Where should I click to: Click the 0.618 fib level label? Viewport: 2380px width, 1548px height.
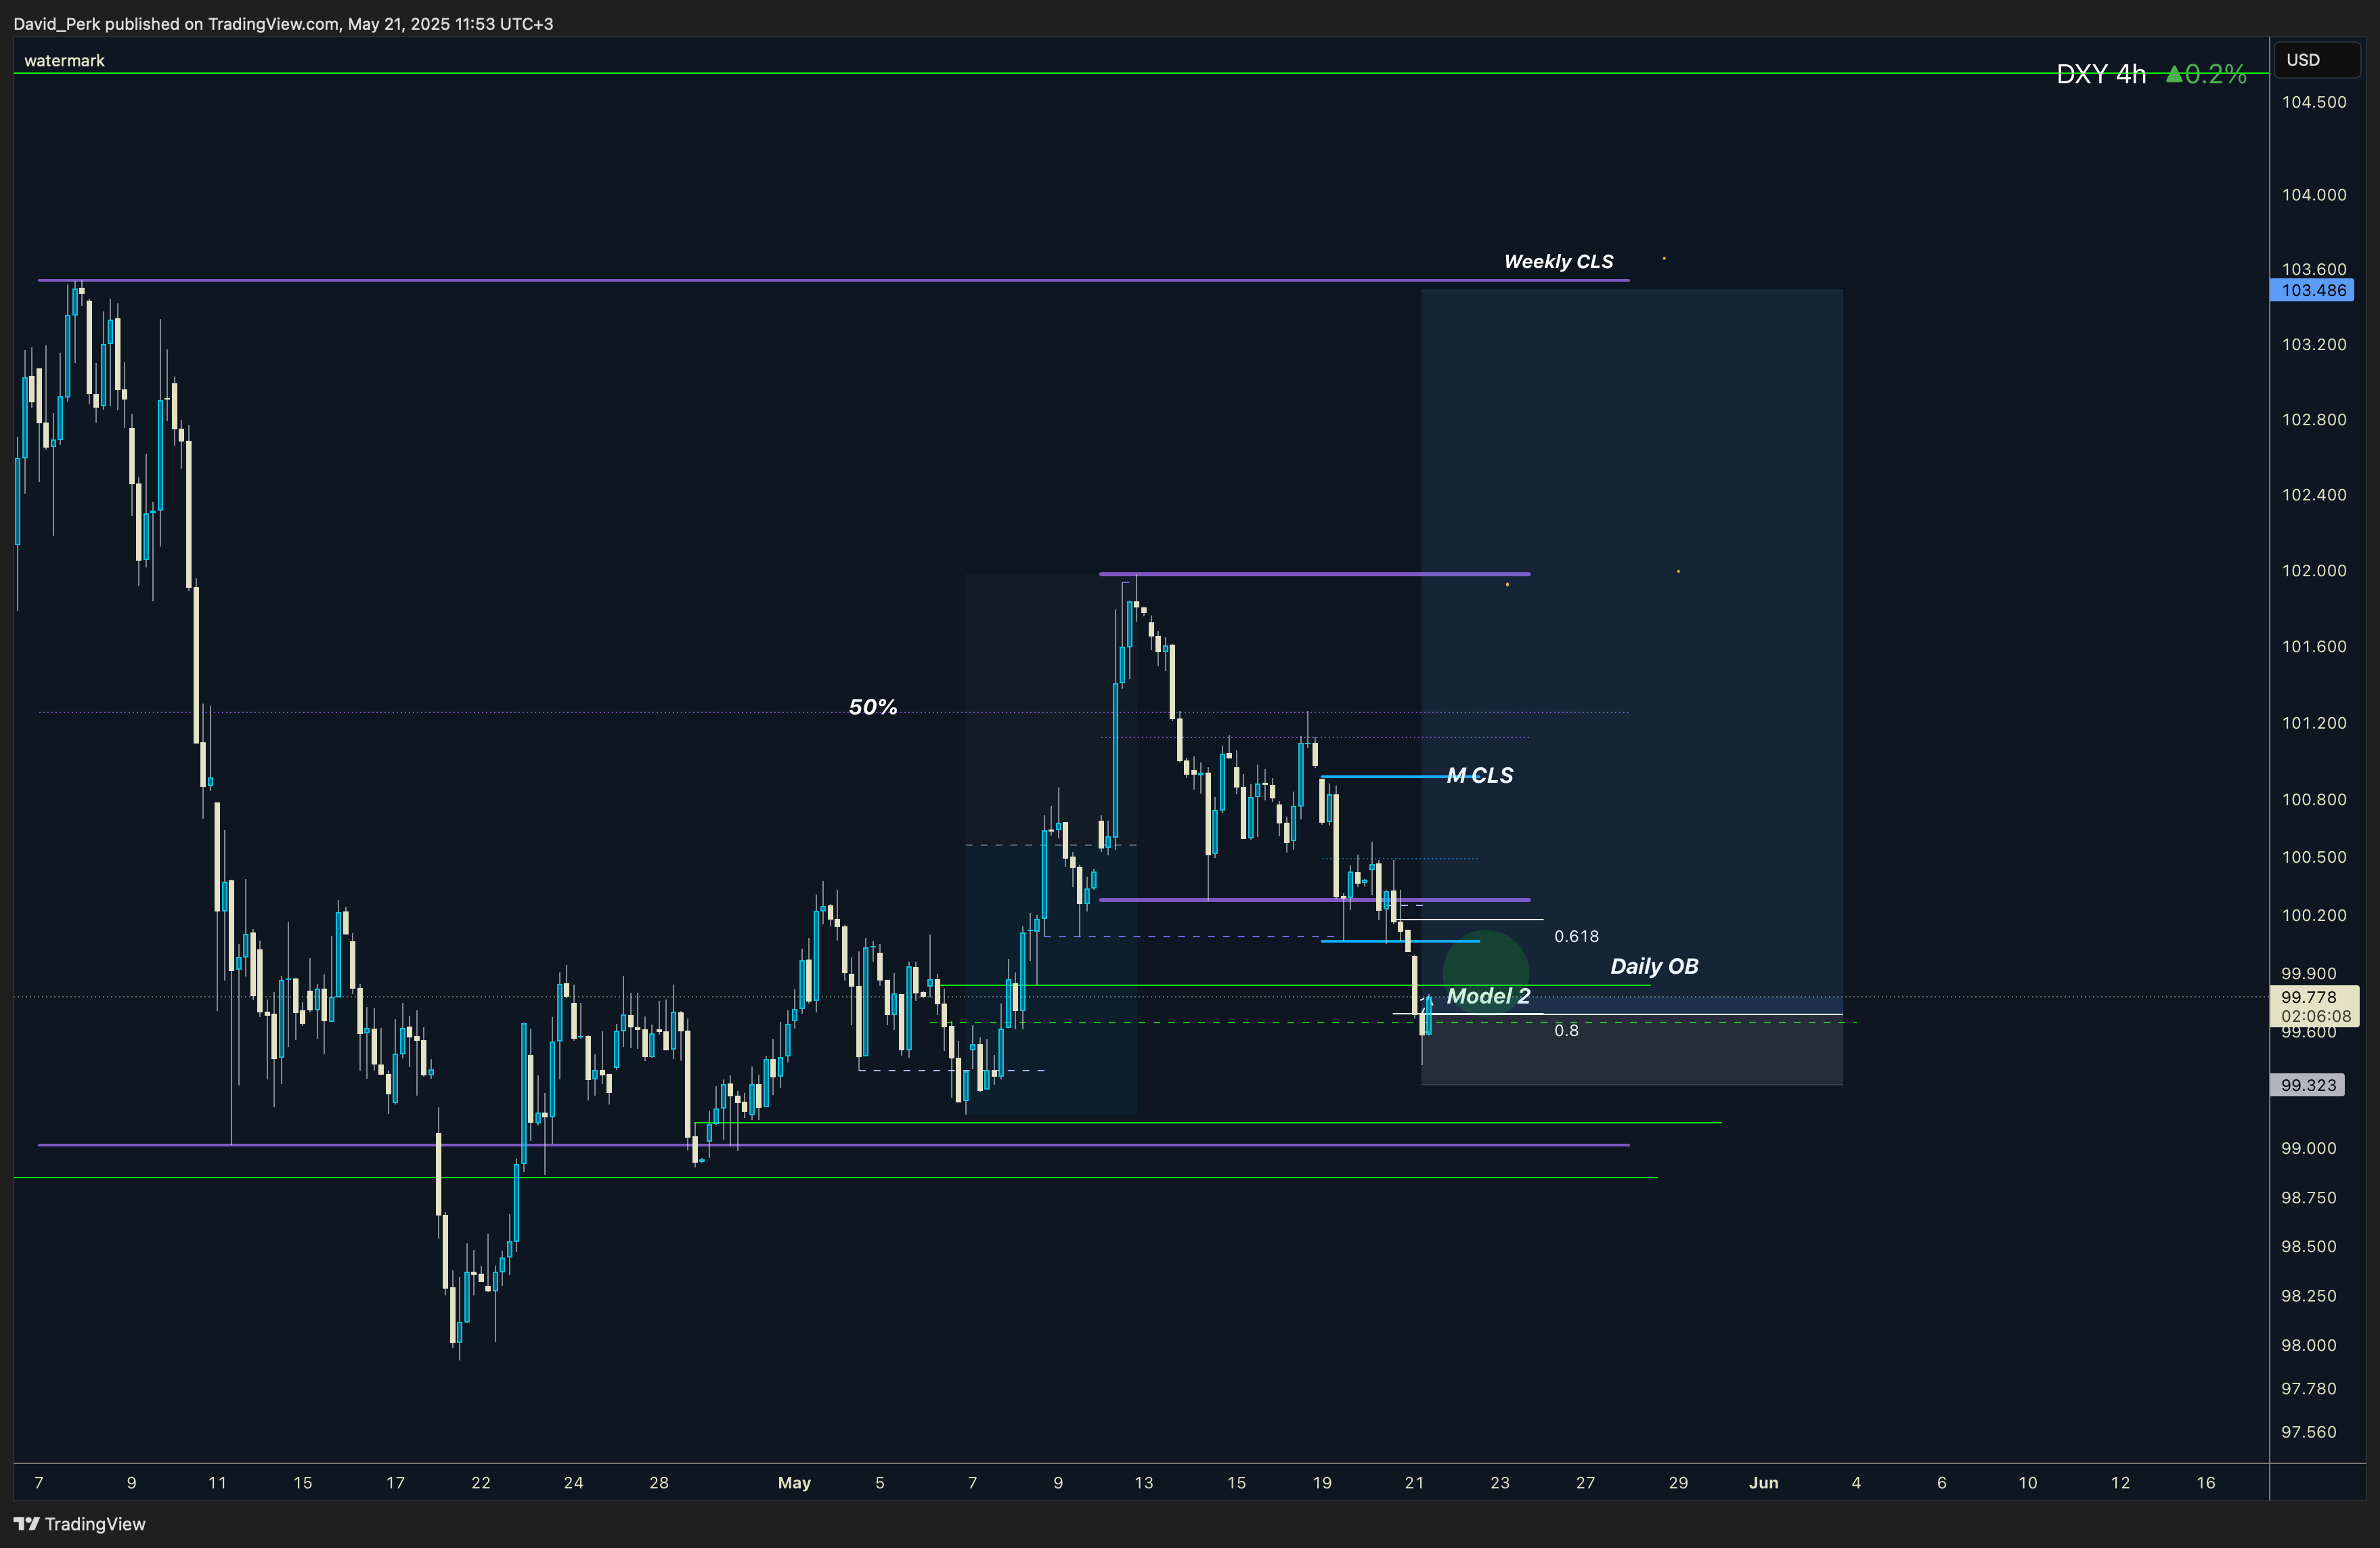pyautogui.click(x=1576, y=937)
